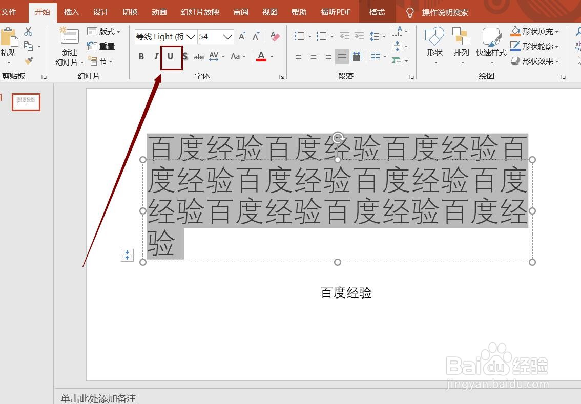Open the Font dialog launcher
Viewport: 581px width, 404px height.
(282, 77)
